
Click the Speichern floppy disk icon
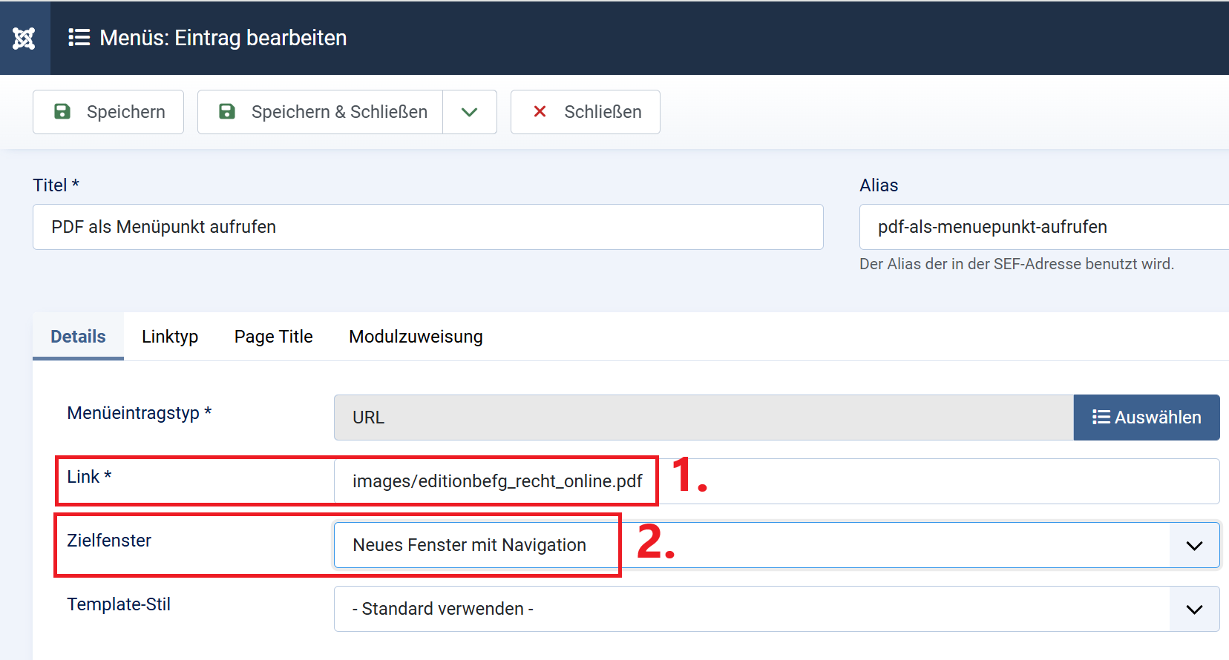62,112
